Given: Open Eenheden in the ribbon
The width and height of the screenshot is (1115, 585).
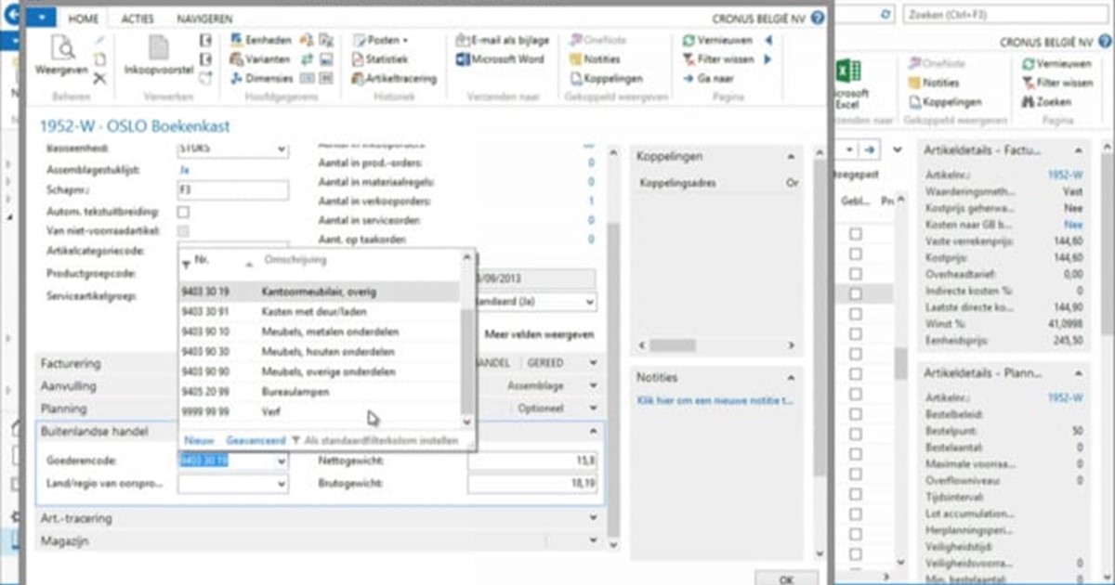Looking at the screenshot, I should point(260,40).
